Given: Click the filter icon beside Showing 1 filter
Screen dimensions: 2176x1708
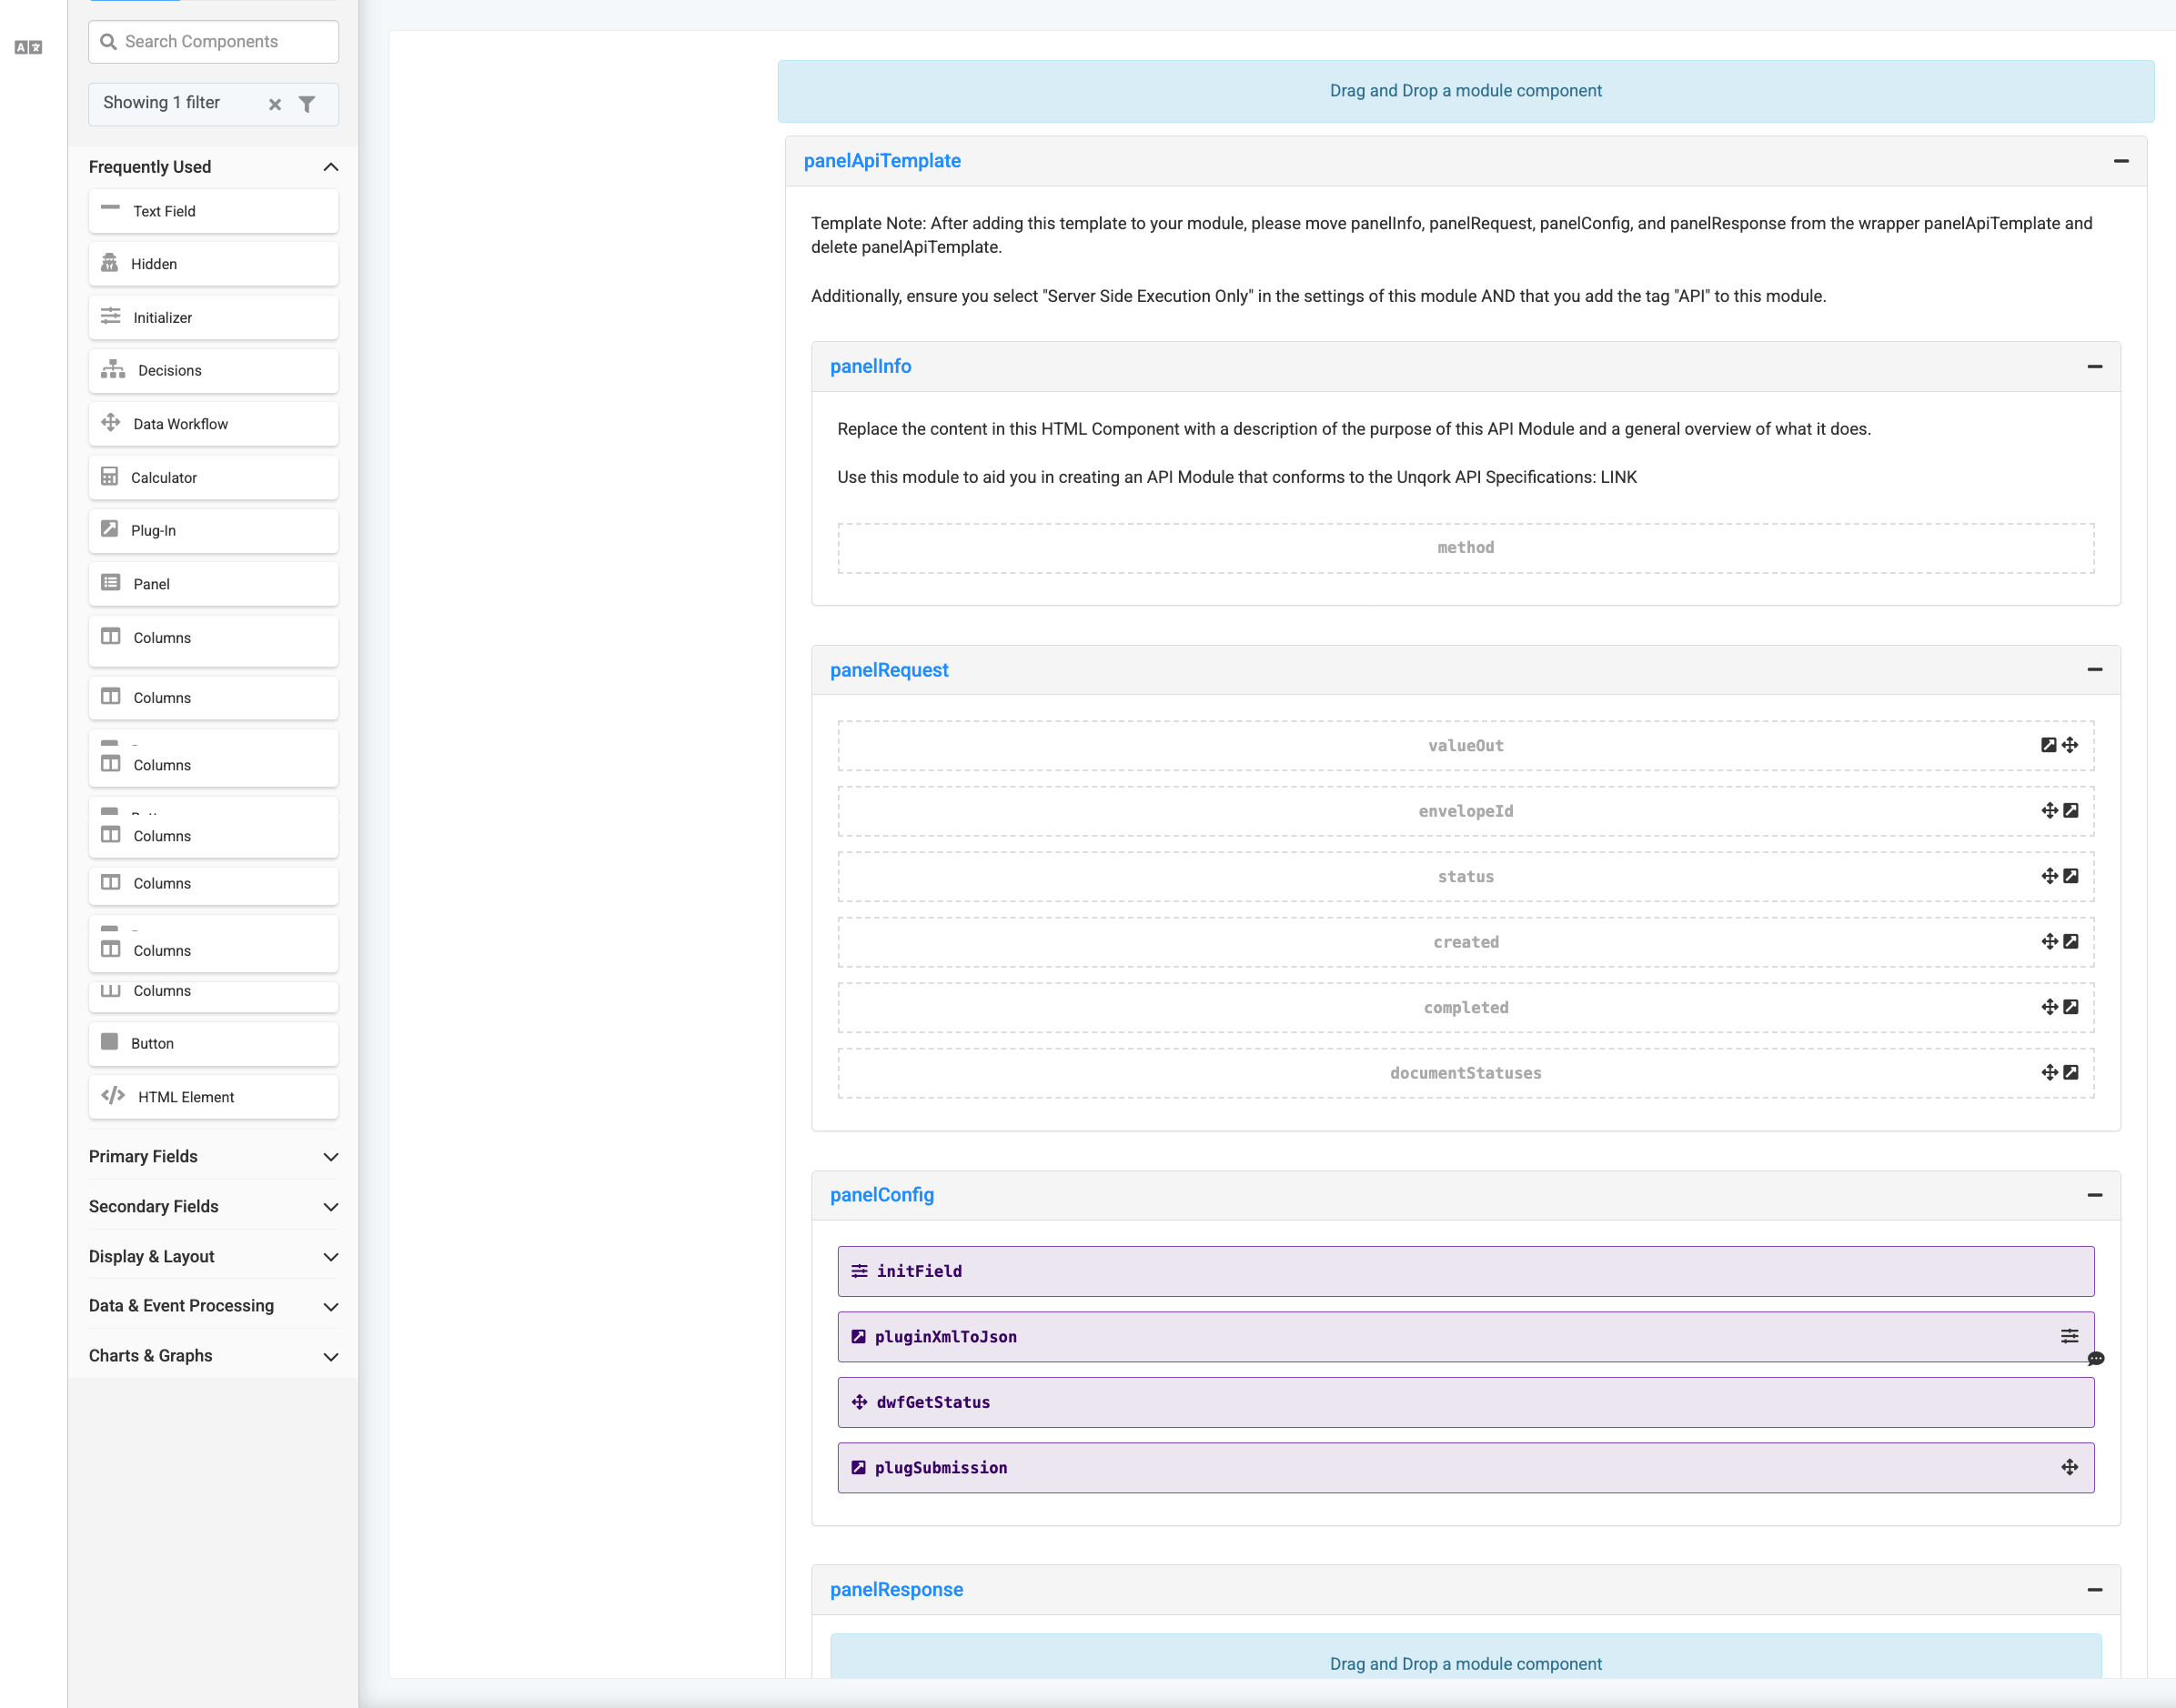Looking at the screenshot, I should coord(307,103).
